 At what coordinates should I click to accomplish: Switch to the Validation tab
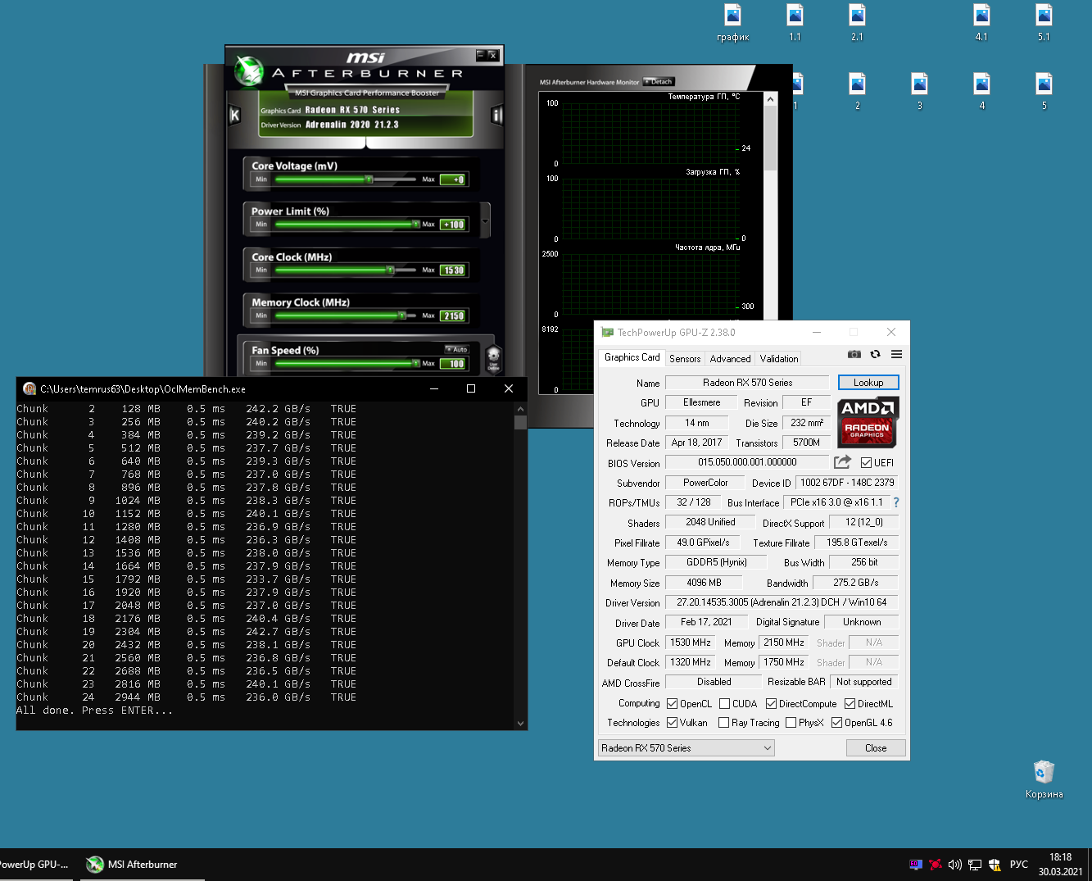point(778,359)
